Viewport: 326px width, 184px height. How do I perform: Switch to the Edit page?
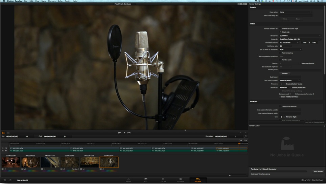coord(146,180)
